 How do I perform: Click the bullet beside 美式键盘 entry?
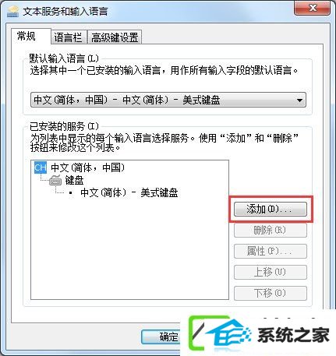pyautogui.click(x=71, y=193)
